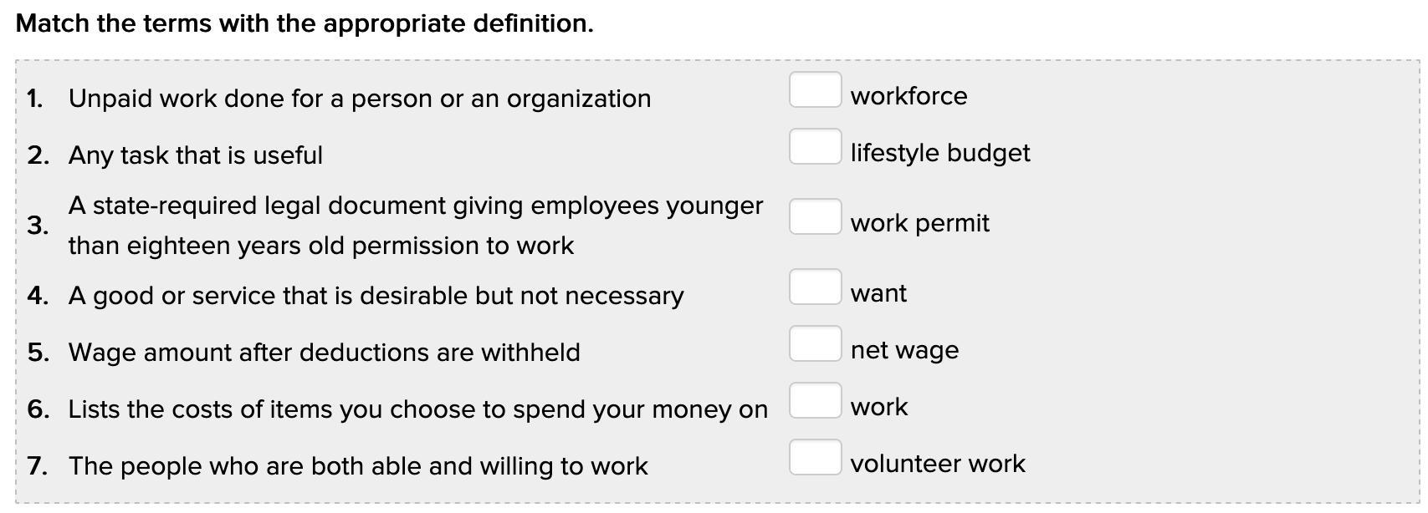Click definition 7 about people able to work
The width and height of the screenshot is (1428, 513).
click(357, 466)
